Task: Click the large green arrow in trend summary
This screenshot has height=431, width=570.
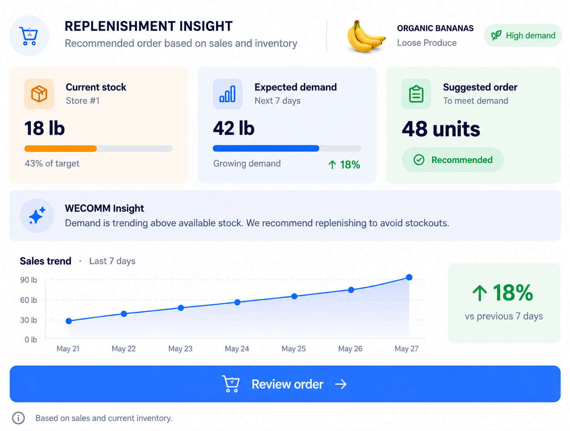Action: click(480, 293)
